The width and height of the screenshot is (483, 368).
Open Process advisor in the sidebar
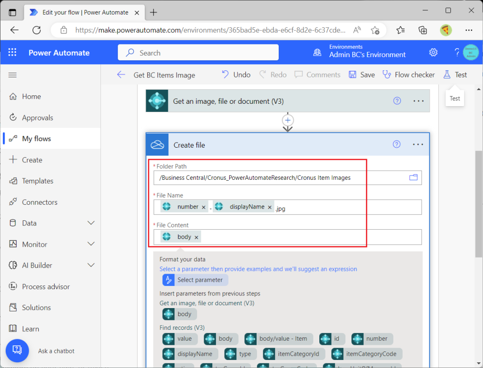tap(51, 287)
